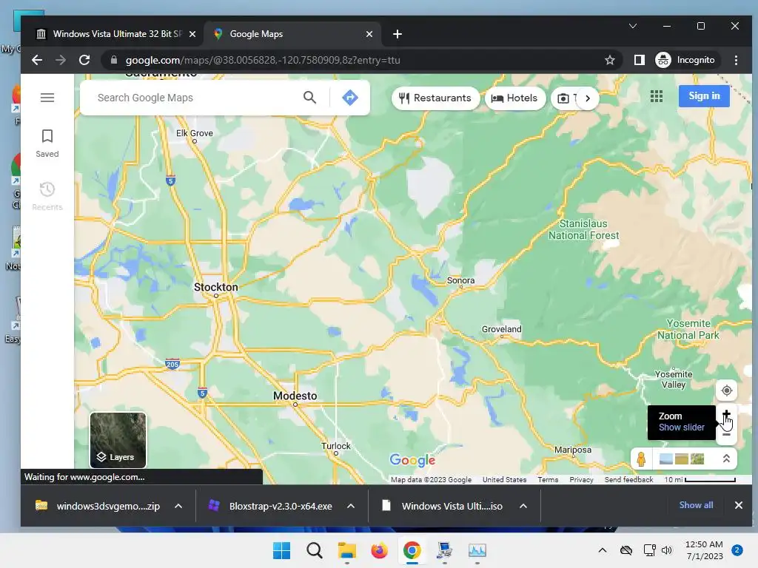Show your location with target icon
The image size is (758, 568).
(726, 390)
